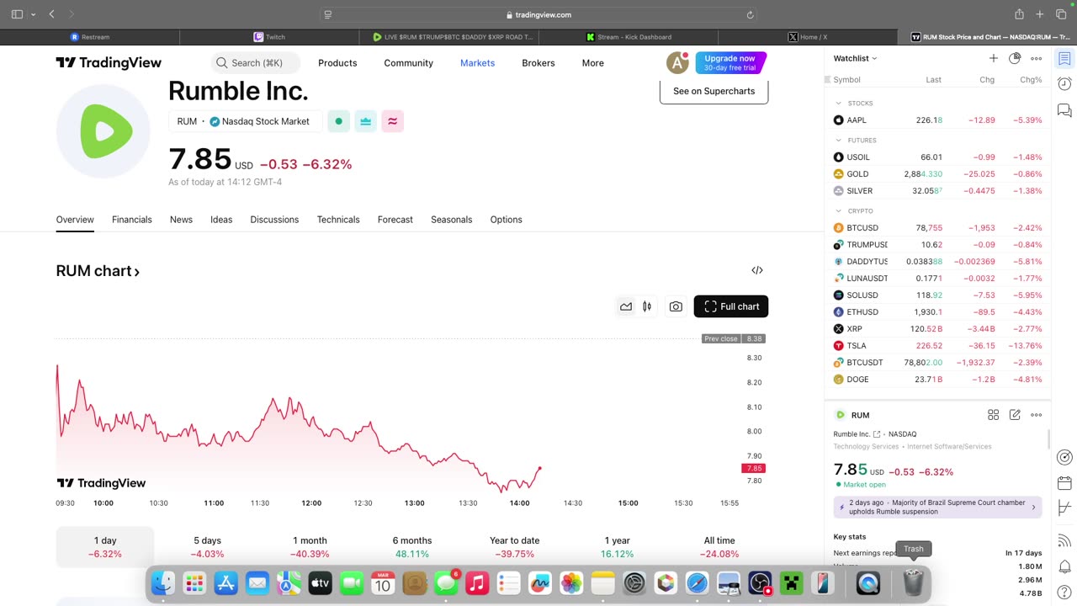Open the Watchlist dropdown
The height and width of the screenshot is (606, 1077).
855,58
